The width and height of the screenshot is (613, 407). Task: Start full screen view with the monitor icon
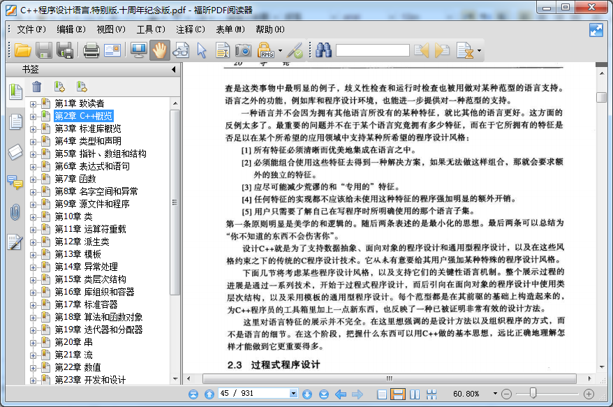pyautogui.click(x=138, y=50)
